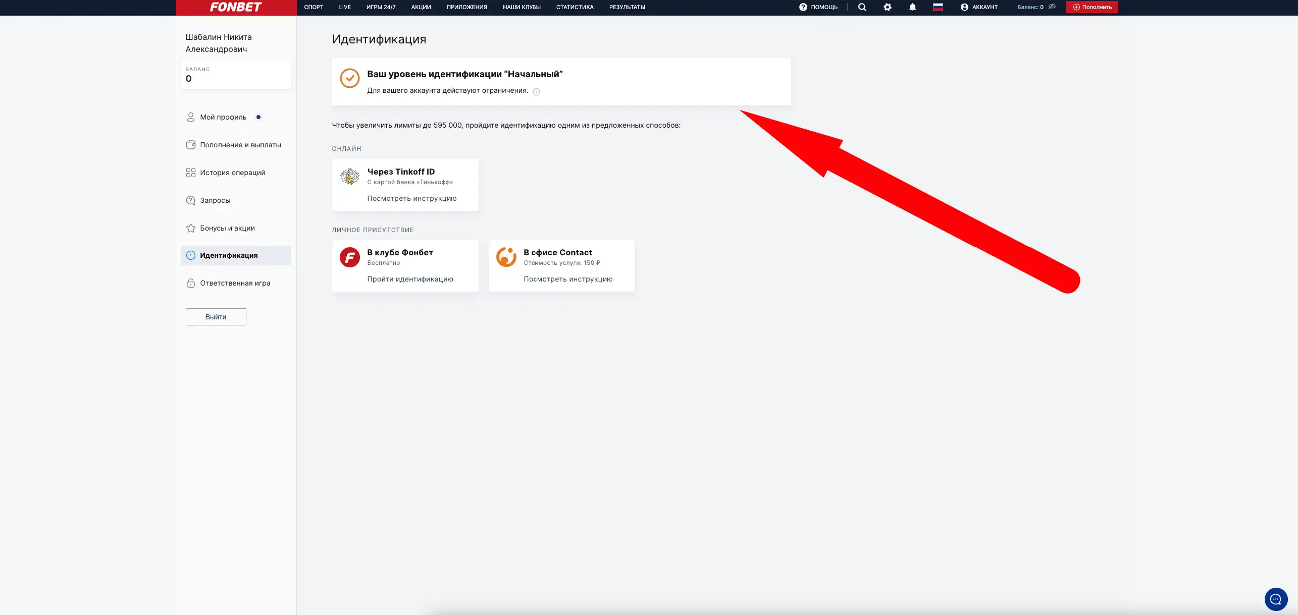The height and width of the screenshot is (615, 1298).
Task: Click the Идентификация page heading
Action: click(x=379, y=39)
